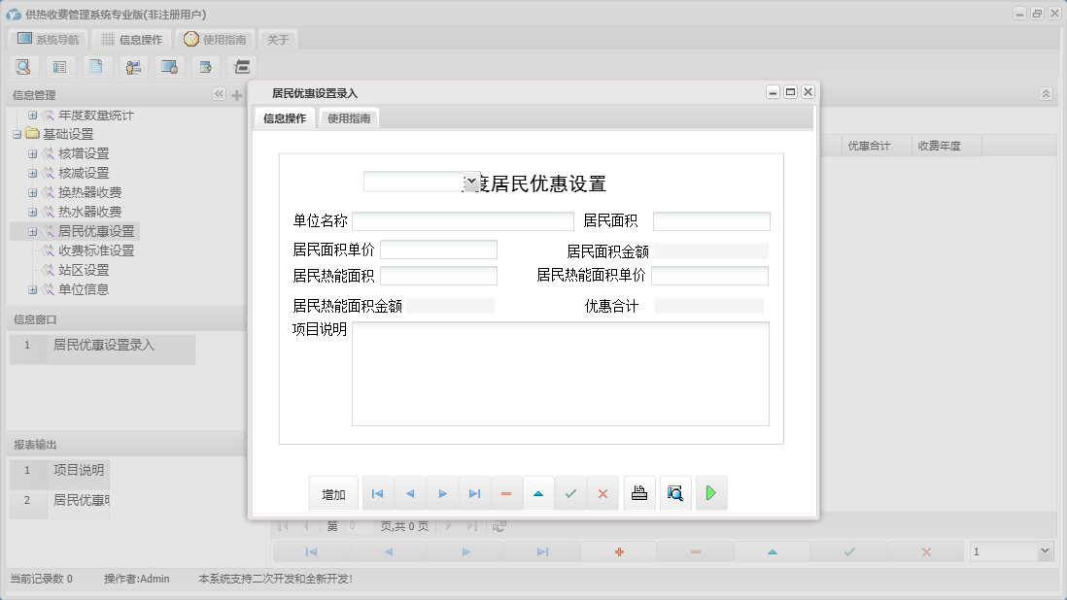Click the printer icon in the dialog toolbar
This screenshot has height=600, width=1067.
(x=638, y=492)
